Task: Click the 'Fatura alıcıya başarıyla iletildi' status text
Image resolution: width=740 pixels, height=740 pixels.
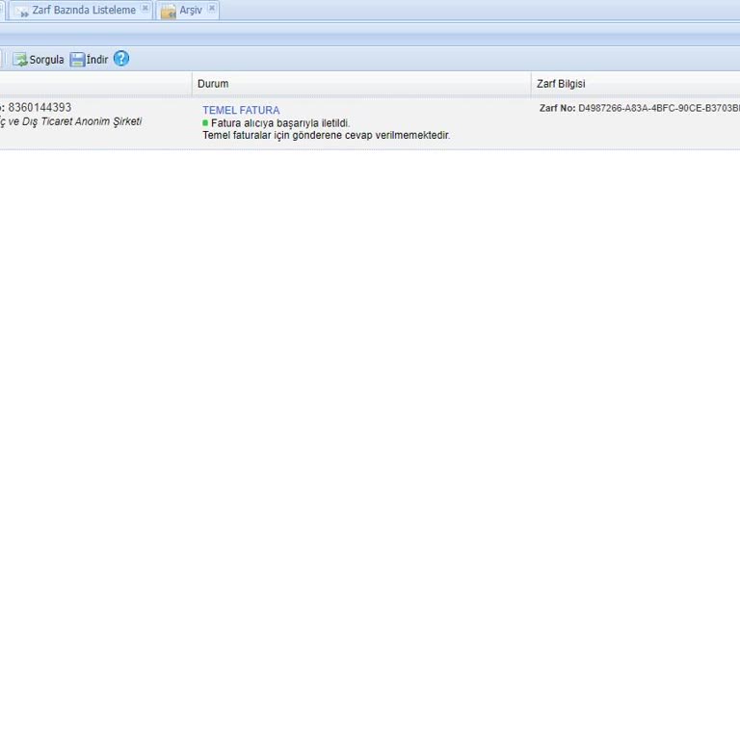Action: pyautogui.click(x=280, y=123)
